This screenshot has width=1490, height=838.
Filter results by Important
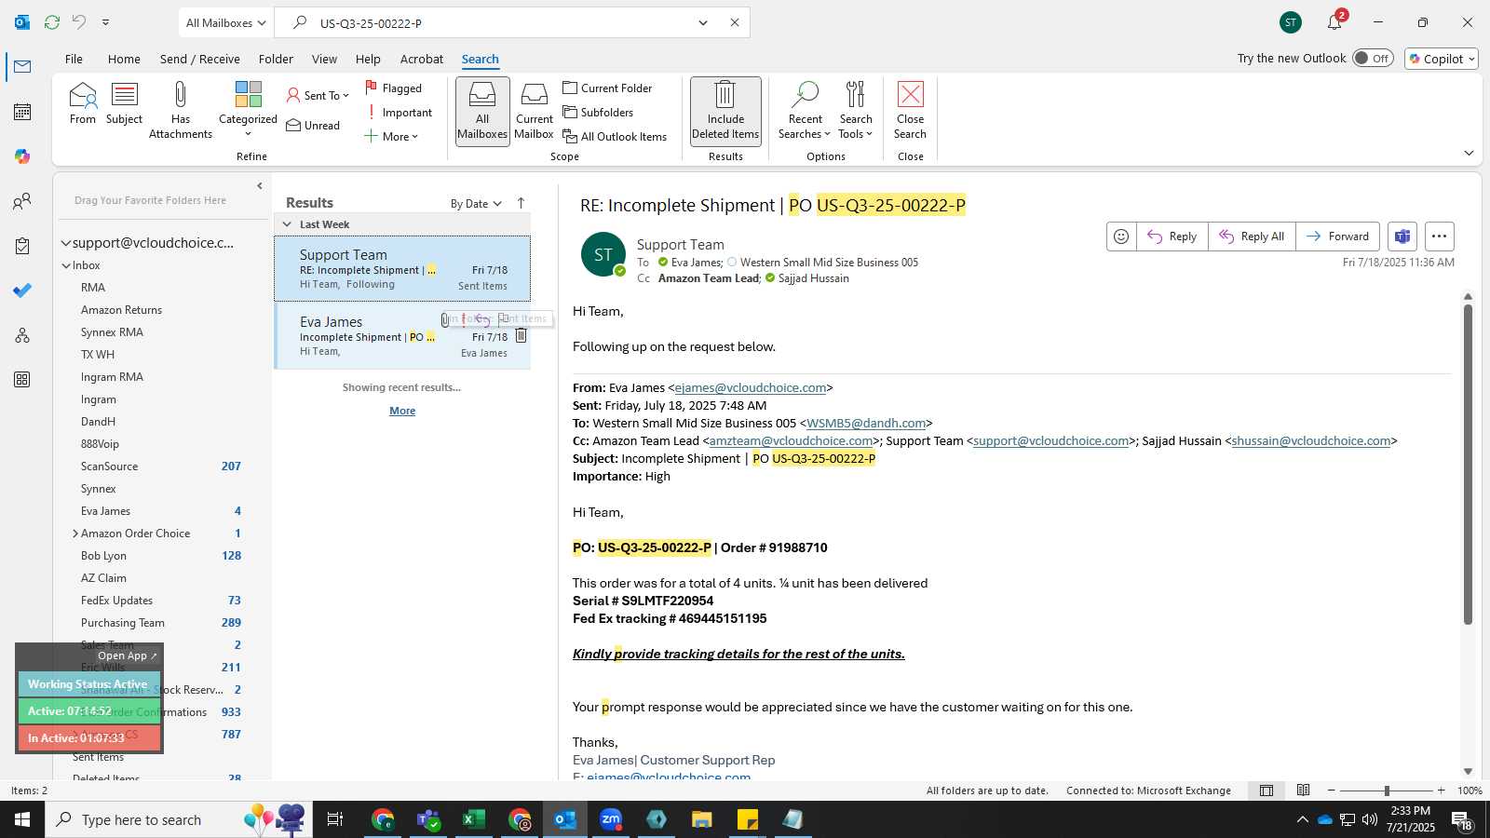[399, 112]
